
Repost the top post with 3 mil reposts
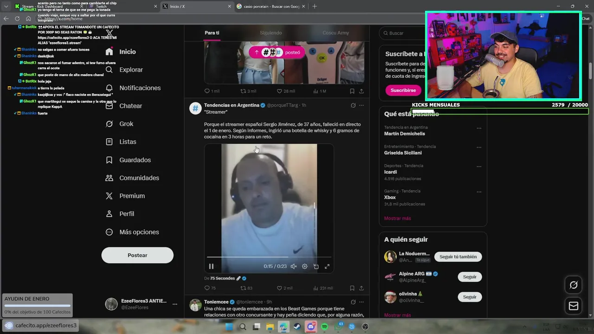[248, 91]
